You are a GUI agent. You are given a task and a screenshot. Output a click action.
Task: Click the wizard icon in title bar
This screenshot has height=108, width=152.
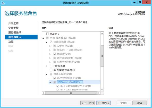[3, 3]
